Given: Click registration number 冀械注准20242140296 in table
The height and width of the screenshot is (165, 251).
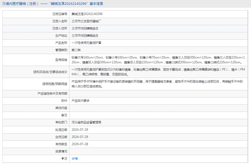Looking at the screenshot, I should (x=87, y=14).
